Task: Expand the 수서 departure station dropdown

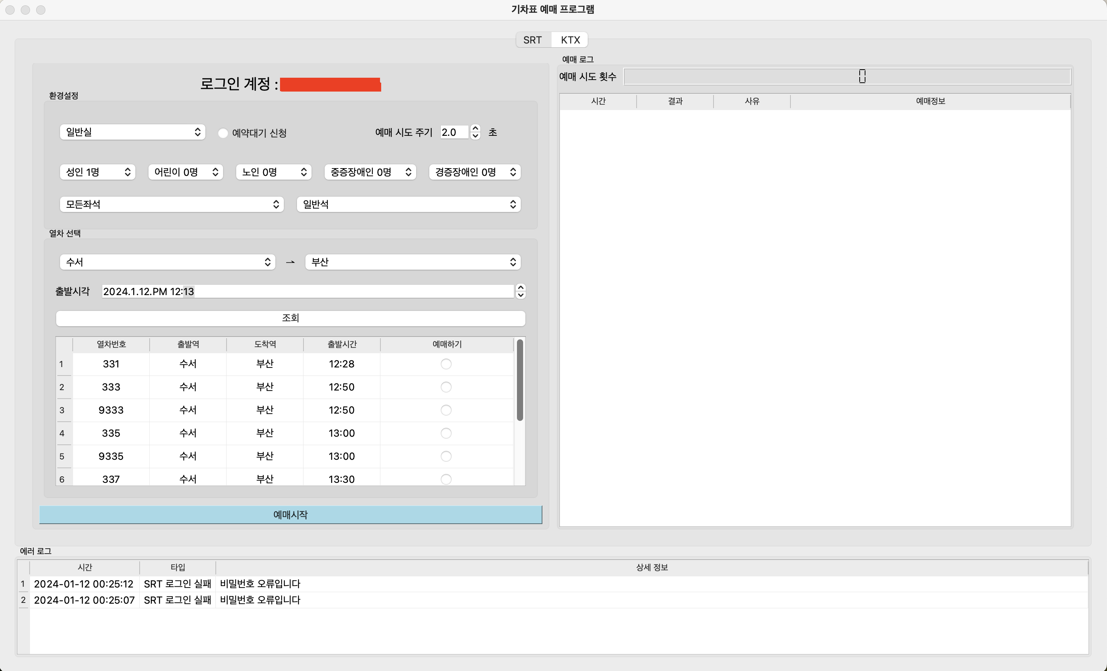Action: click(167, 262)
